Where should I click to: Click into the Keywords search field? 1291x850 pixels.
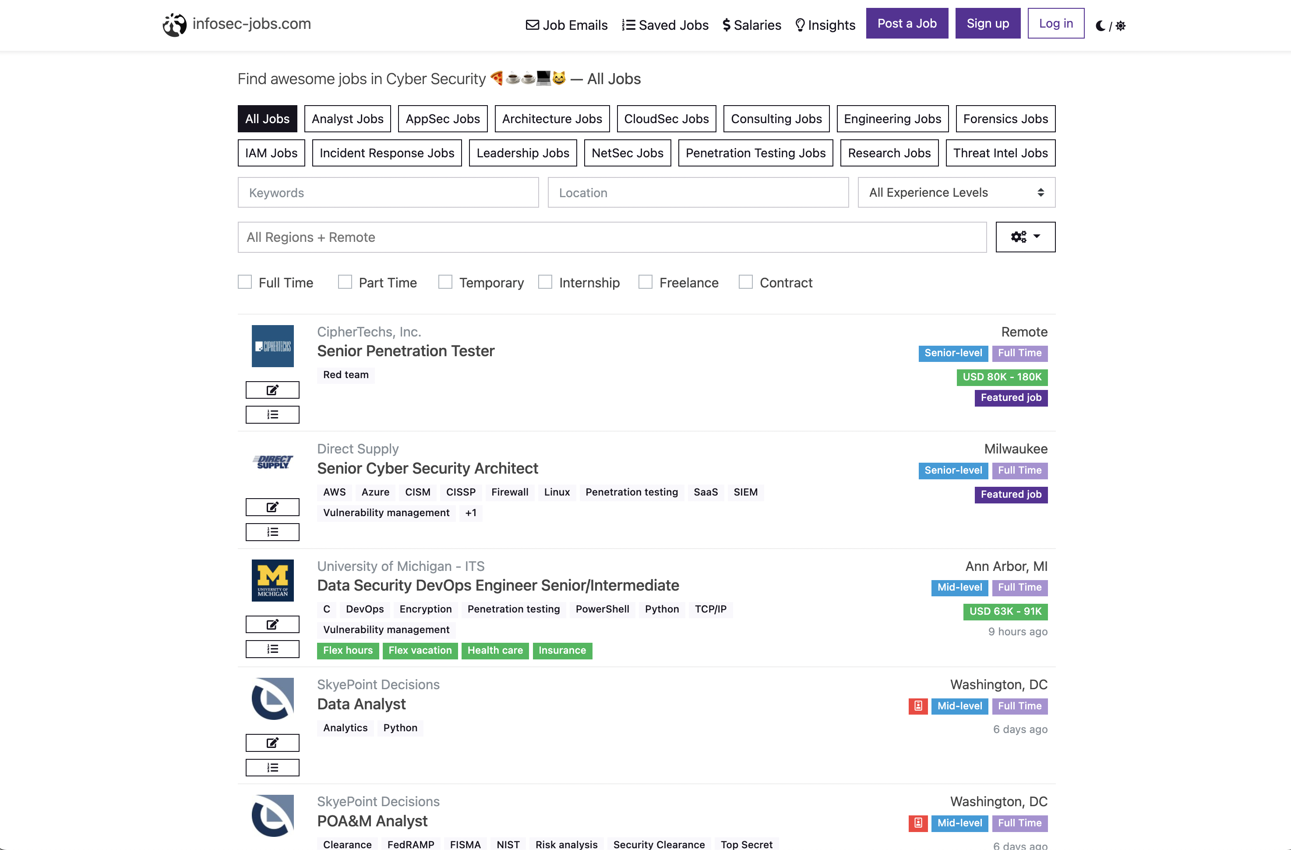click(388, 192)
